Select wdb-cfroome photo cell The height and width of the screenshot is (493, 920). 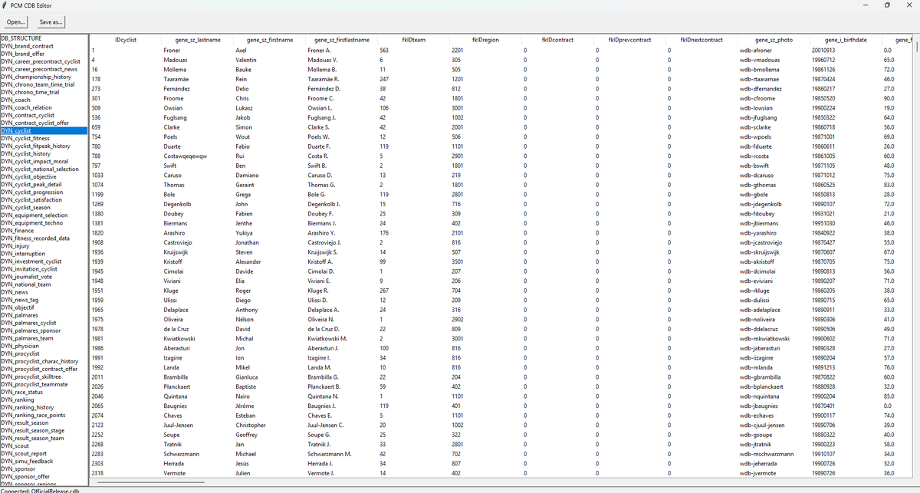click(x=758, y=98)
